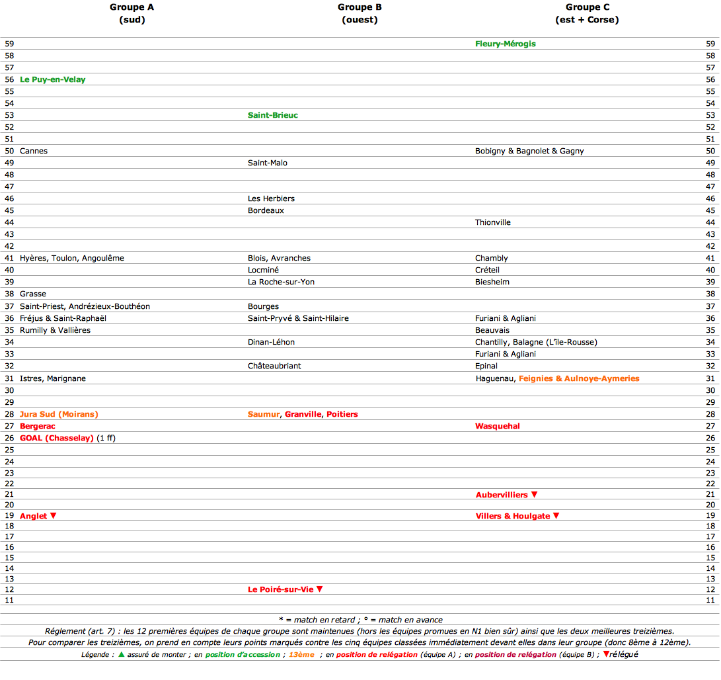Click Bourges at 37 points
721x680 pixels.
click(x=263, y=307)
